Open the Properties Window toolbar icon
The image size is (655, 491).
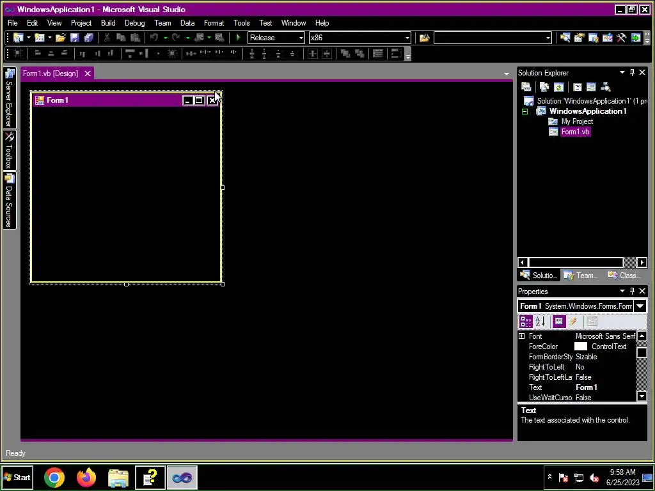click(579, 38)
